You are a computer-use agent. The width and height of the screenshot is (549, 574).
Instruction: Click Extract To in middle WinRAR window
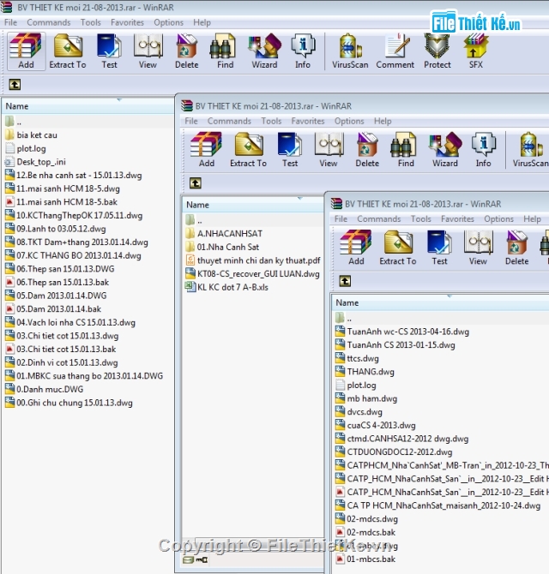point(248,150)
